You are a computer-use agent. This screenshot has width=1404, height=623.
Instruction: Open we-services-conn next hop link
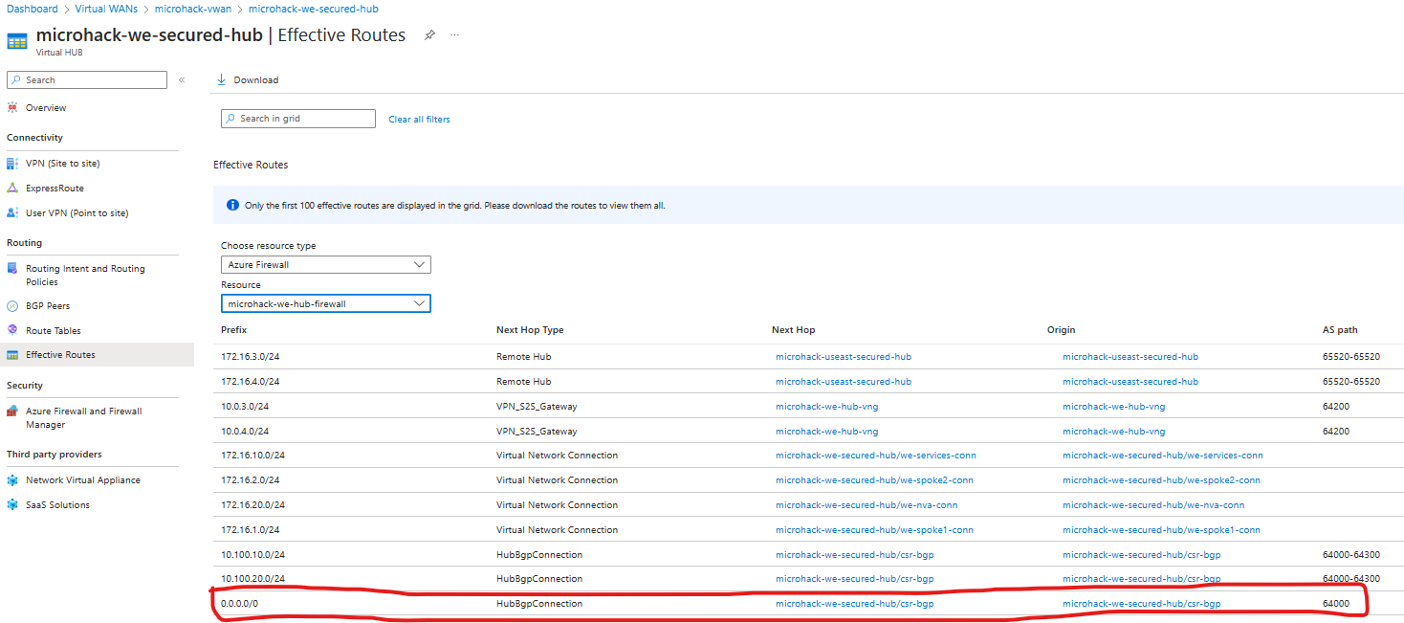point(876,456)
